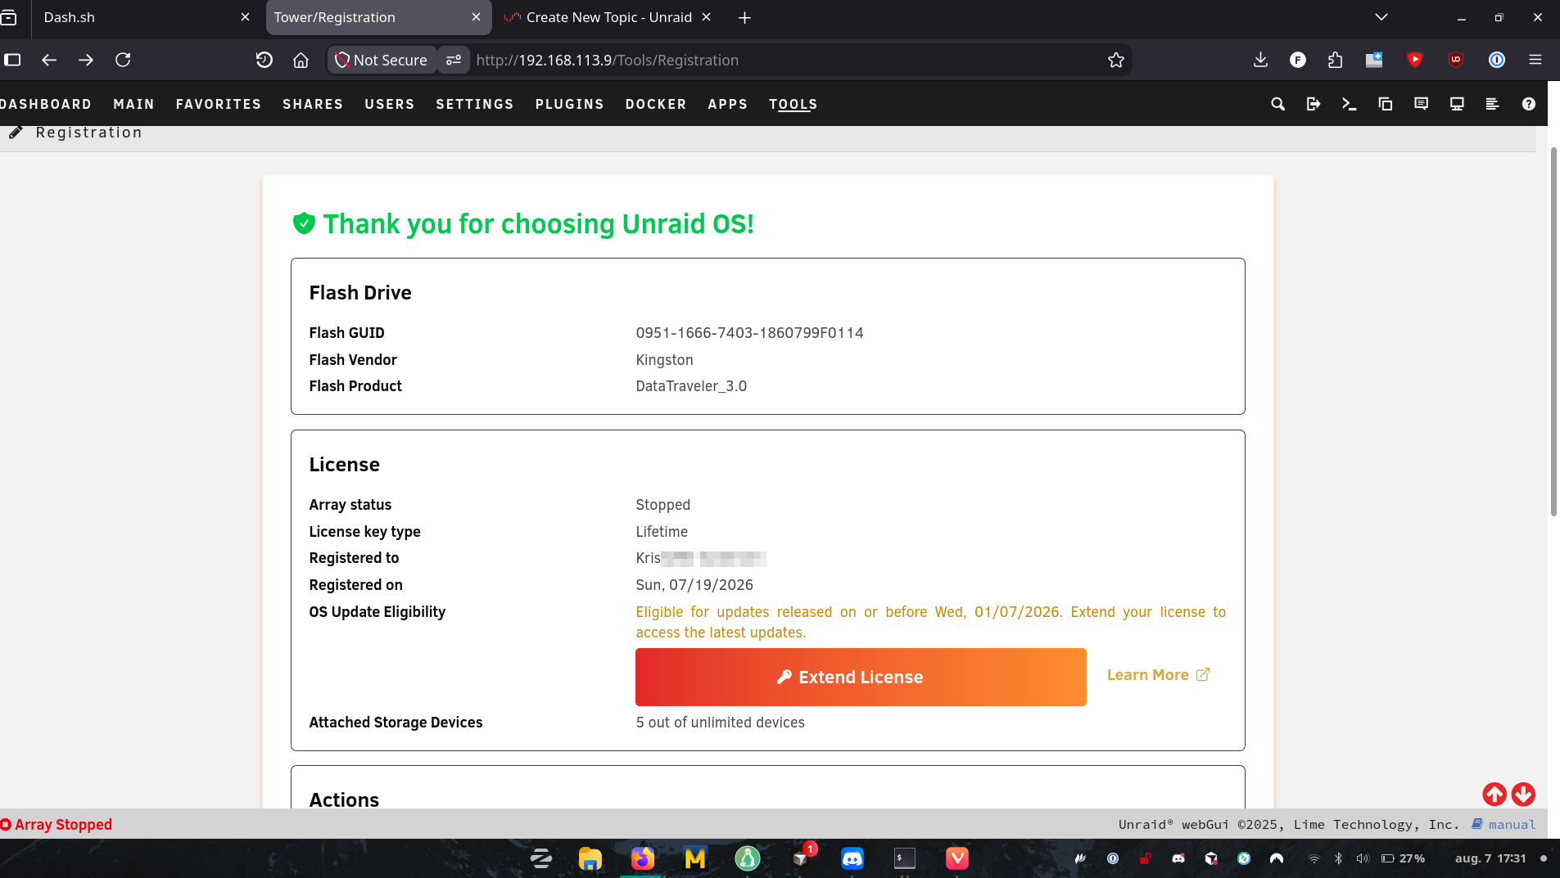
Task: Open Discord from the taskbar
Action: [852, 858]
